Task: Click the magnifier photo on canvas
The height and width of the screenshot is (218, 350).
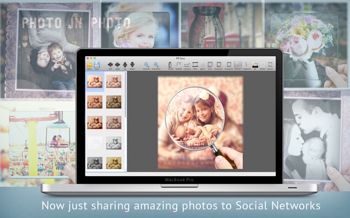Action: pos(200,123)
